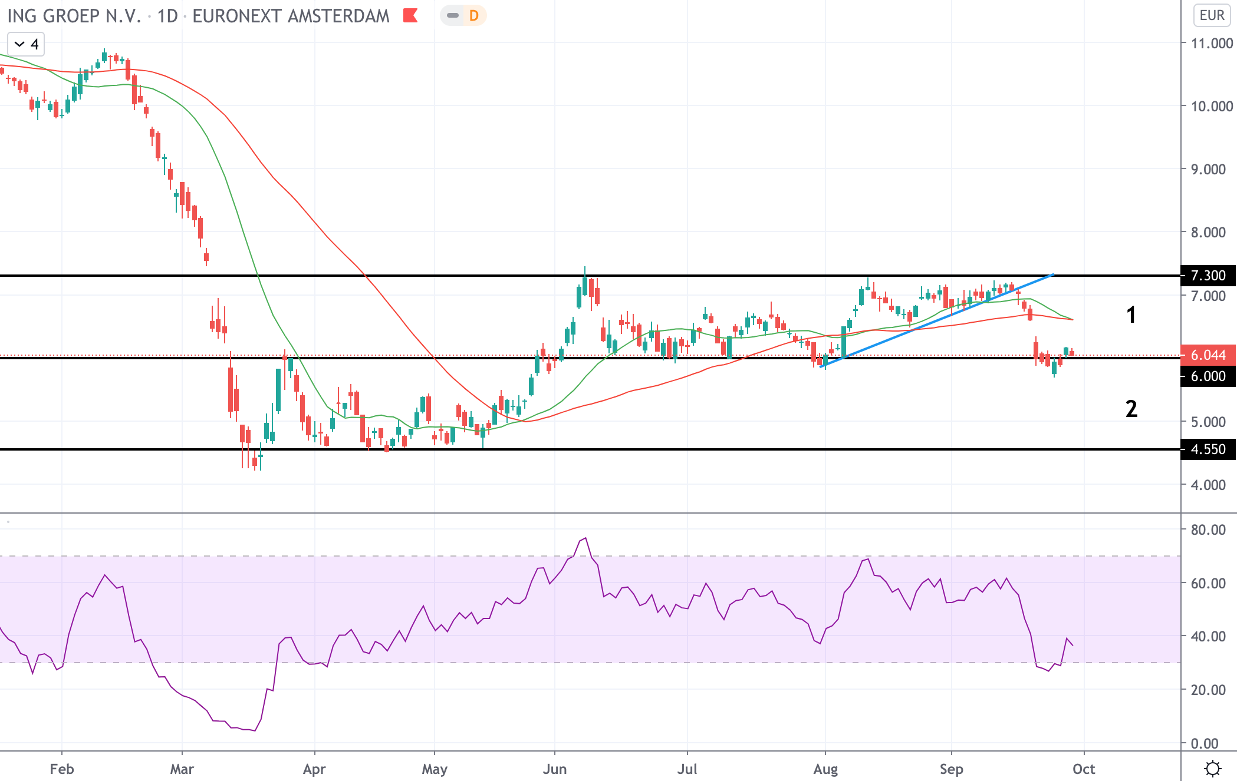This screenshot has width=1237, height=781.
Task: Click the 1D interval label in title
Action: click(x=167, y=16)
